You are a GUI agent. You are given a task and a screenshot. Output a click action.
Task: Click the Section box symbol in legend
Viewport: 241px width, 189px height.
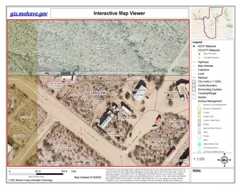(194, 97)
